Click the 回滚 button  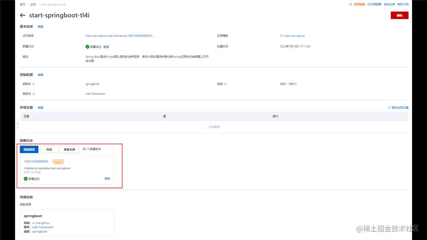click(49, 150)
